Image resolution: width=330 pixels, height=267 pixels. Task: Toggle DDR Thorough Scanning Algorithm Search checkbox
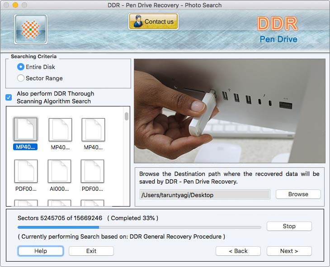[x=9, y=97]
